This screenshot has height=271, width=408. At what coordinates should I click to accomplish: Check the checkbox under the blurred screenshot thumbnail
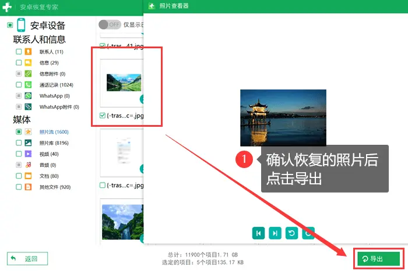(x=103, y=186)
